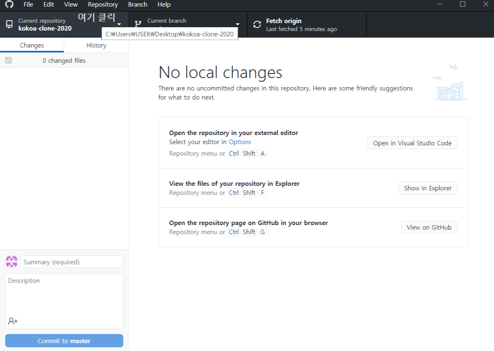The height and width of the screenshot is (351, 494).
Task: Open the Help menu
Action: point(164,5)
